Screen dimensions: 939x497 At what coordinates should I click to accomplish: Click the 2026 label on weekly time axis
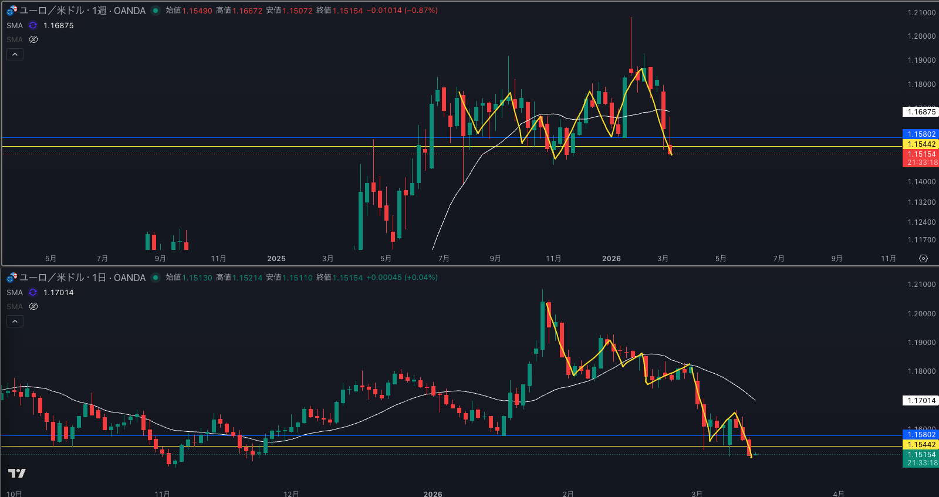pyautogui.click(x=611, y=259)
